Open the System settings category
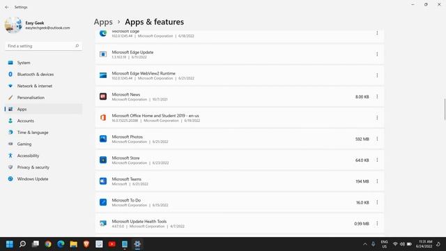Screen dimensions: 446x251 click(43, 63)
